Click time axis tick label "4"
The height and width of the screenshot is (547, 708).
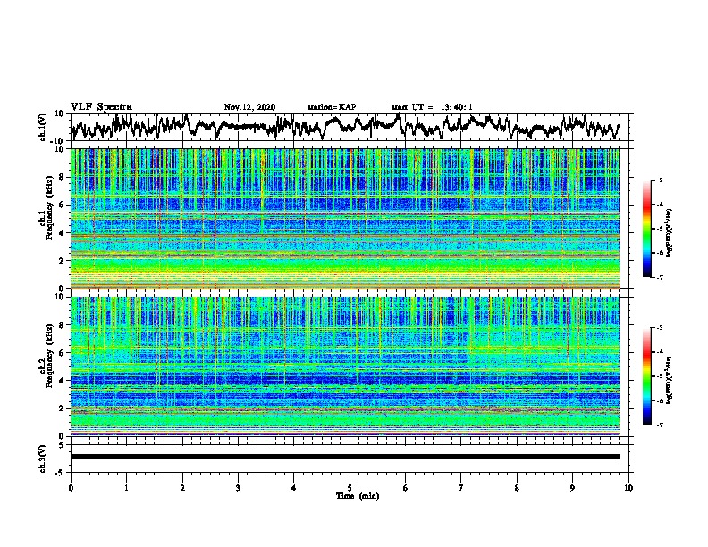pos(294,488)
